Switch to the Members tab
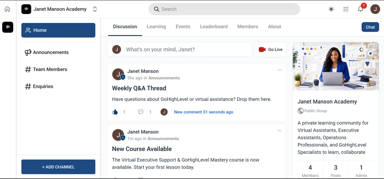384x179 pixels. (248, 27)
